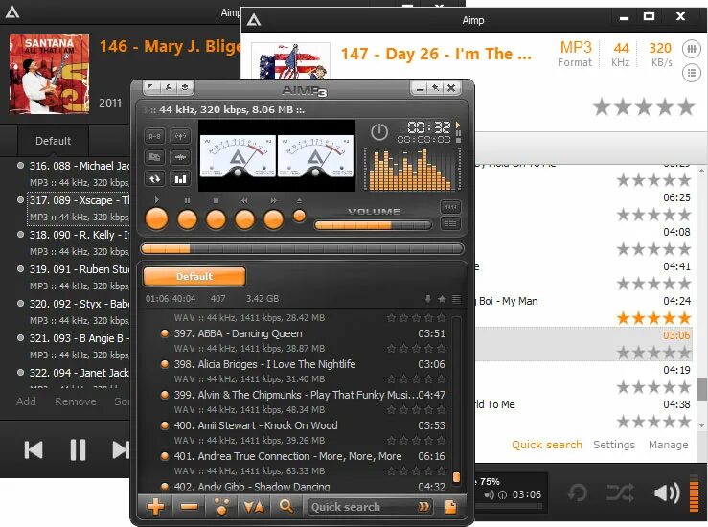Click the AIMP3 playlist scrollbar thumb
Image resolution: width=708 pixels, height=527 pixels.
456,477
